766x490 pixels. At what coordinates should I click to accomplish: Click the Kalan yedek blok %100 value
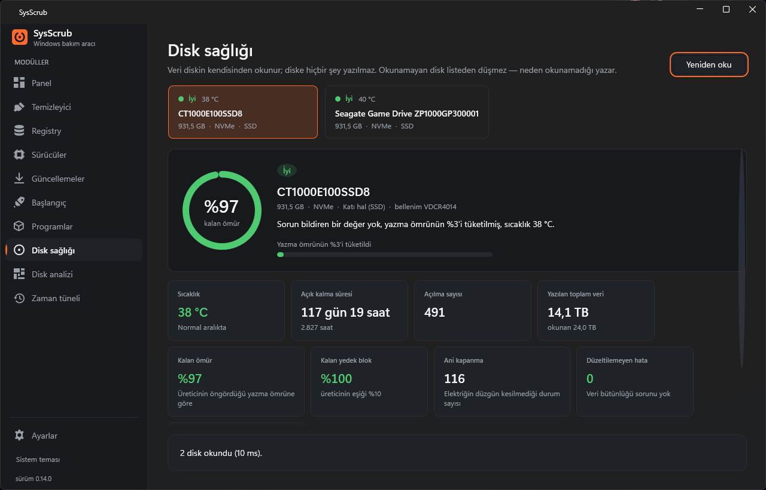pos(336,378)
